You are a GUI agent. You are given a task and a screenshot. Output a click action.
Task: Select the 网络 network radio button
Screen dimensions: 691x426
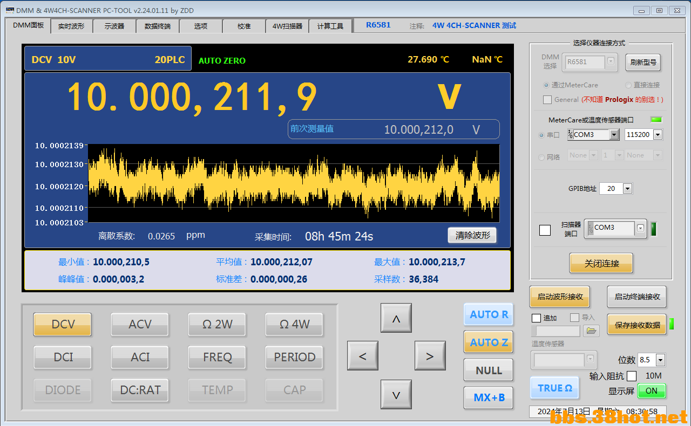pos(541,157)
